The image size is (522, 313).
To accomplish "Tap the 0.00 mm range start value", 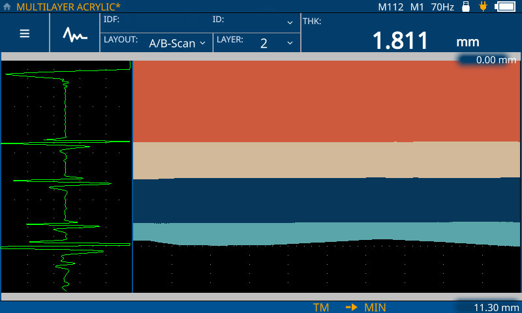I will (489, 59).
